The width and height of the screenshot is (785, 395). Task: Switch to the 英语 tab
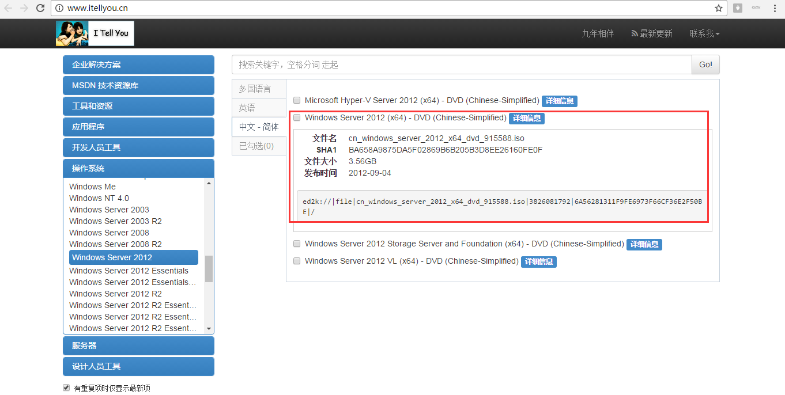coord(259,108)
